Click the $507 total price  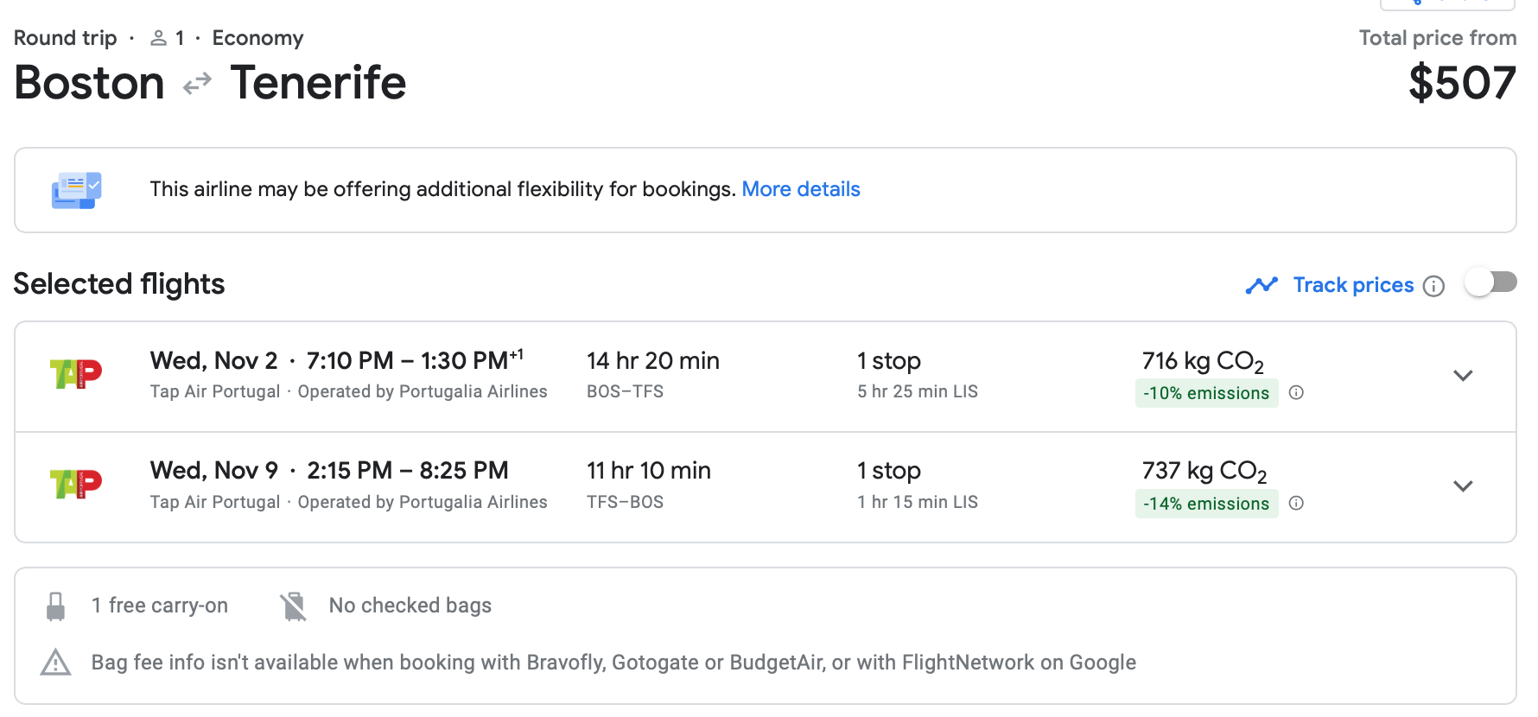1462,84
